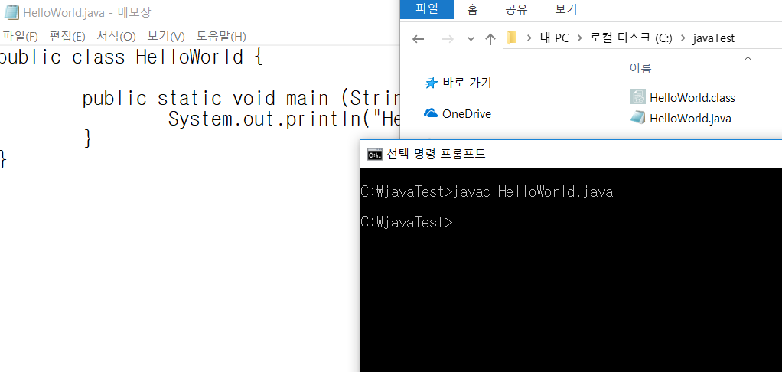Image resolution: width=782 pixels, height=372 pixels.
Task: Open the 도움말(H) menu in Notepad
Action: click(221, 37)
